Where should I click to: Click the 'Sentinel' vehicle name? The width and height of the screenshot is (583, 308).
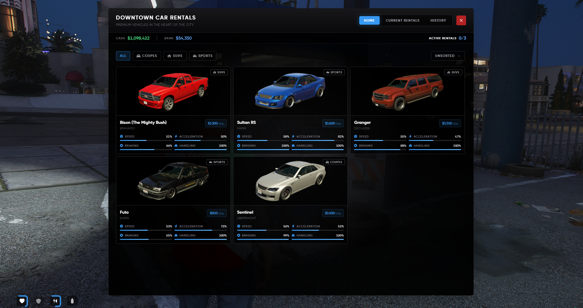click(245, 212)
